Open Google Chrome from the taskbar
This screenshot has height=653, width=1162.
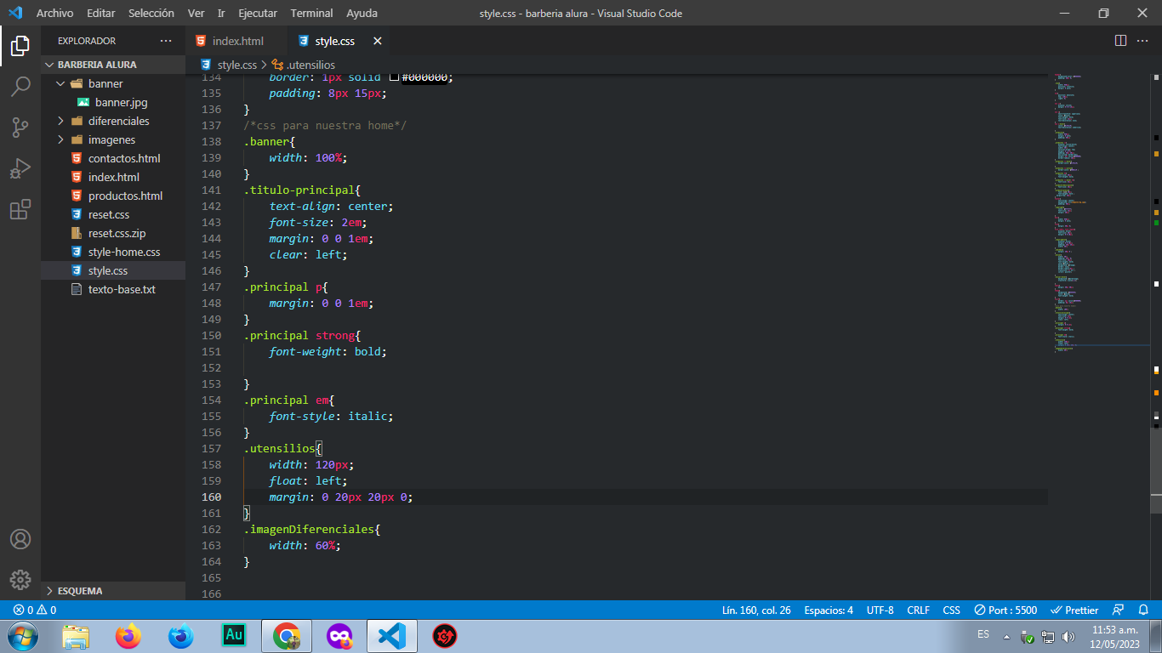[x=286, y=636]
